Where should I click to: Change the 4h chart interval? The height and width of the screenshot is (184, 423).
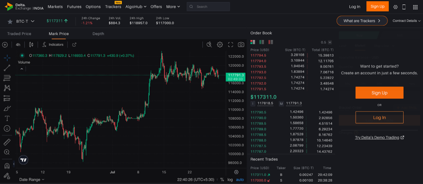tap(18, 45)
